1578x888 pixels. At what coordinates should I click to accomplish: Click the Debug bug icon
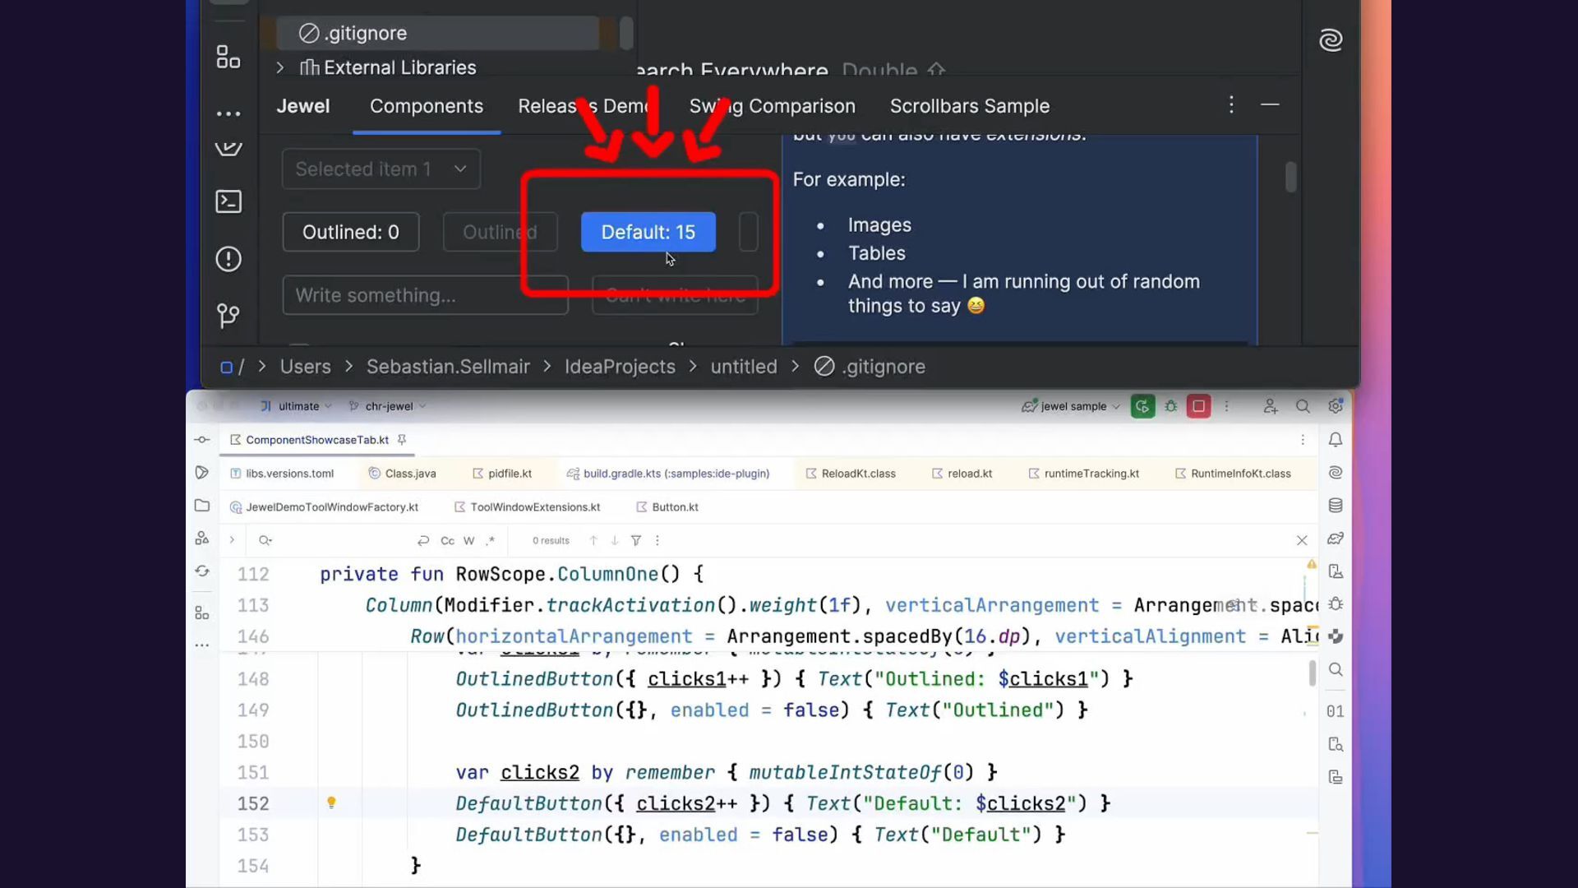pyautogui.click(x=1171, y=406)
